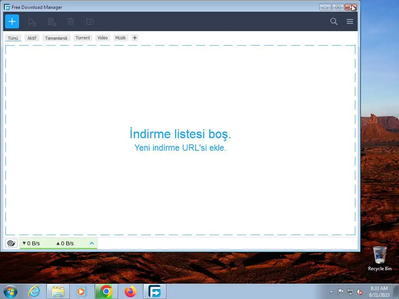Screen dimensions: 399x299
Task: Open Action Center flag icon
Action: coord(341,292)
